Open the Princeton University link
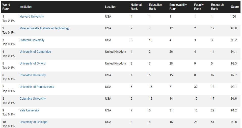This screenshot has height=128, width=242. tap(33, 75)
